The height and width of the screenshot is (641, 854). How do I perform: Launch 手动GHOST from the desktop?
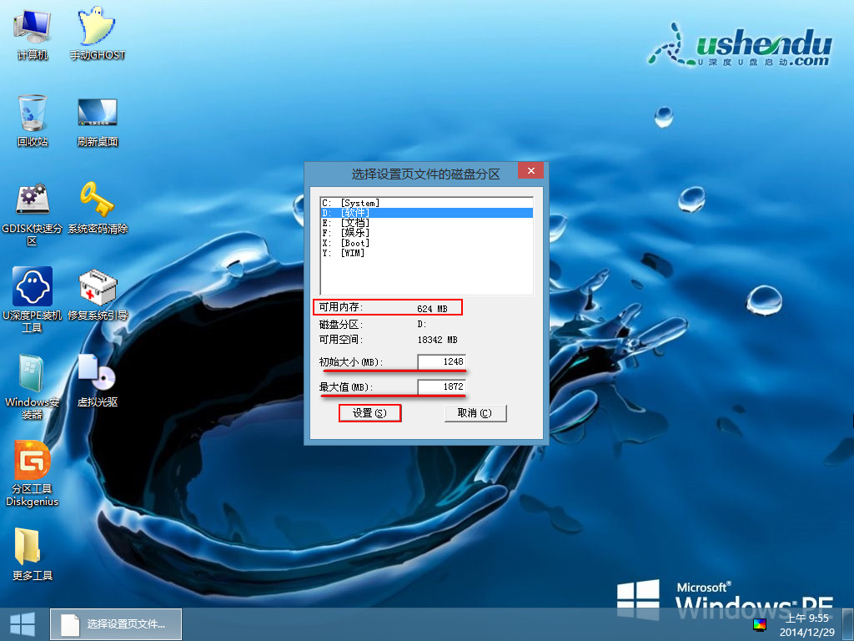(x=97, y=33)
